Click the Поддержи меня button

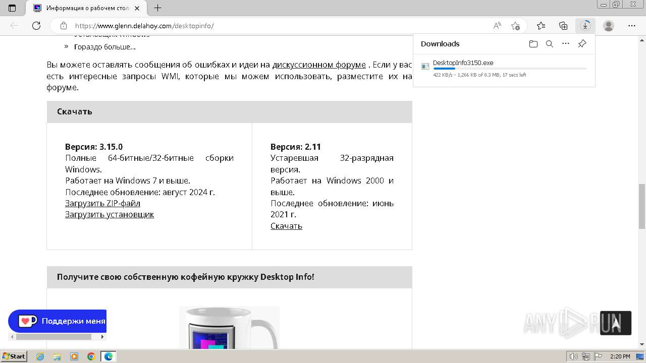(57, 321)
